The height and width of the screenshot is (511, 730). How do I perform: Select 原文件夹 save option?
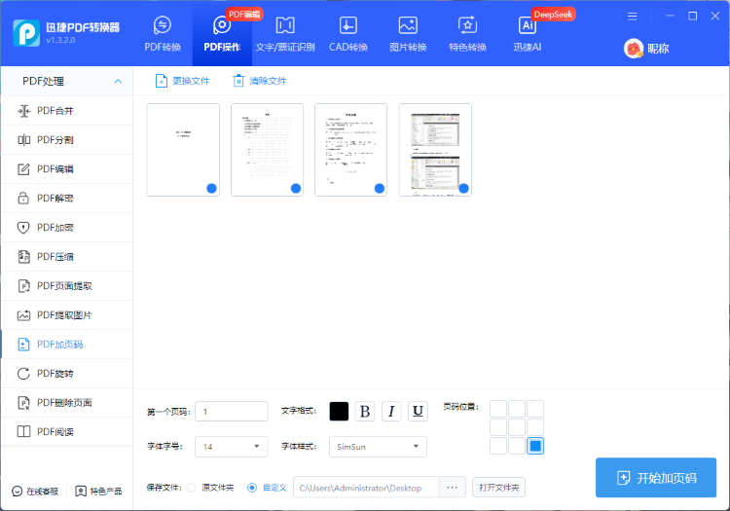(191, 487)
